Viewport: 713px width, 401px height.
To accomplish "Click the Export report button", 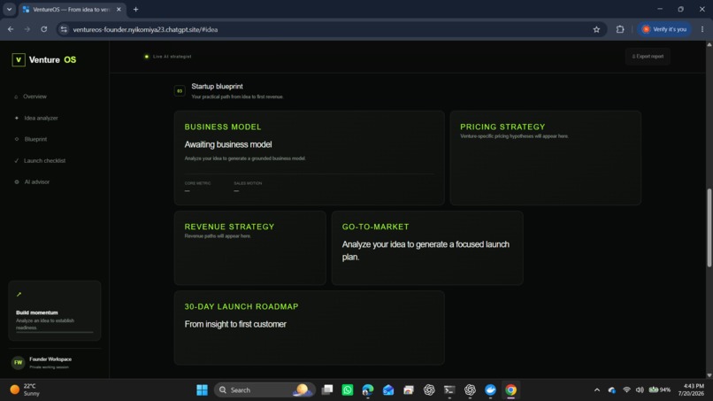I will [x=648, y=57].
